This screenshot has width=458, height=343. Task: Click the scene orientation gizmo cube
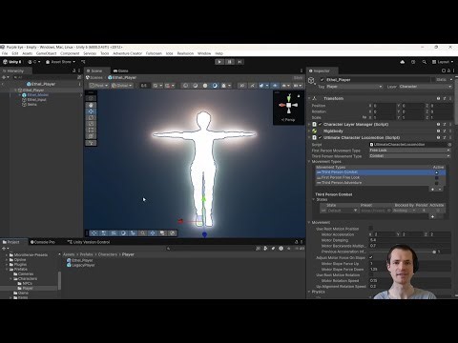[x=289, y=105]
